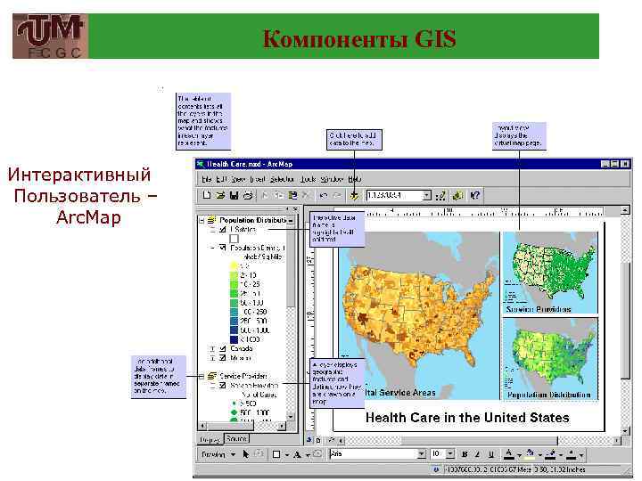Image resolution: width=642 pixels, height=481 pixels.
Task: Click the fill color paint bucket swatch
Action: pos(530,454)
